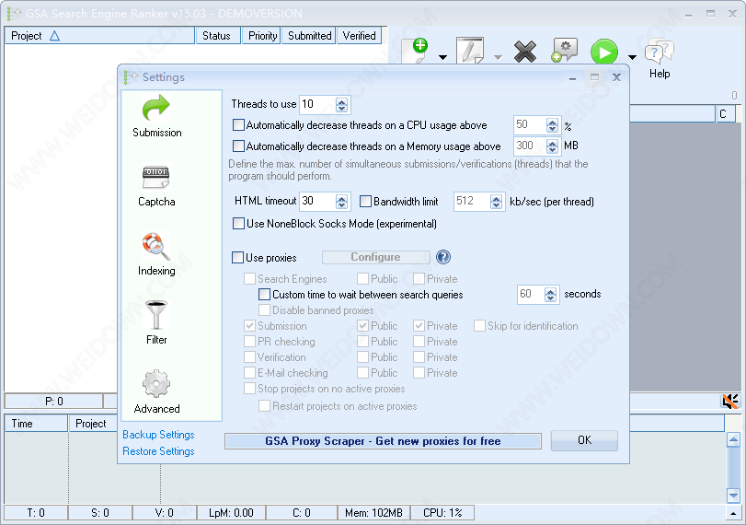
Task: Click the CPU: 1% status bar entry
Action: pos(442,513)
